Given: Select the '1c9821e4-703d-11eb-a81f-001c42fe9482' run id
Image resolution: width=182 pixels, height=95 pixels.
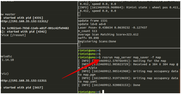Looking at the screenshot, I should (38, 28).
